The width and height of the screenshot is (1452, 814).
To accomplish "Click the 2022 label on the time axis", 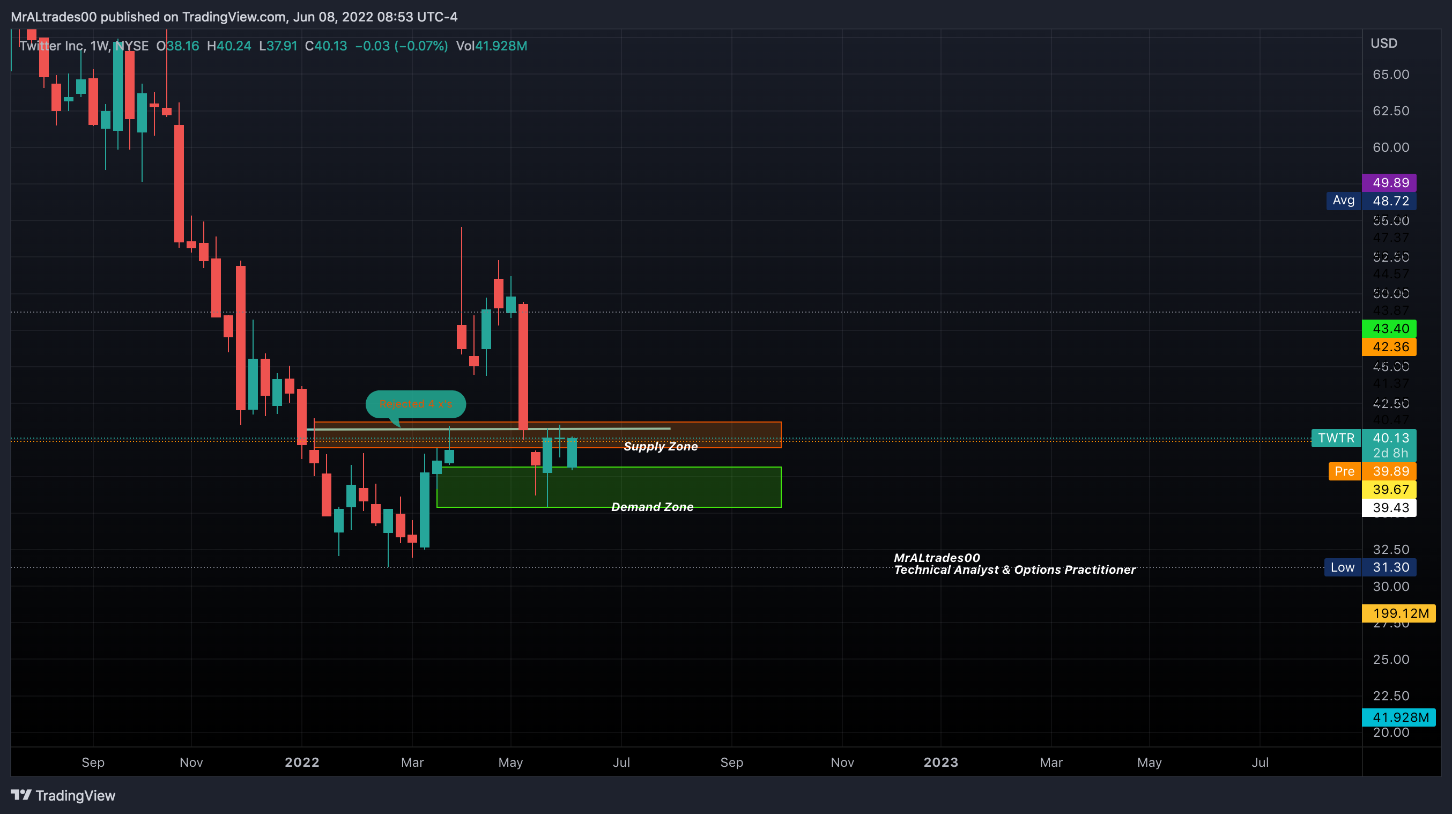I will pos(302,762).
